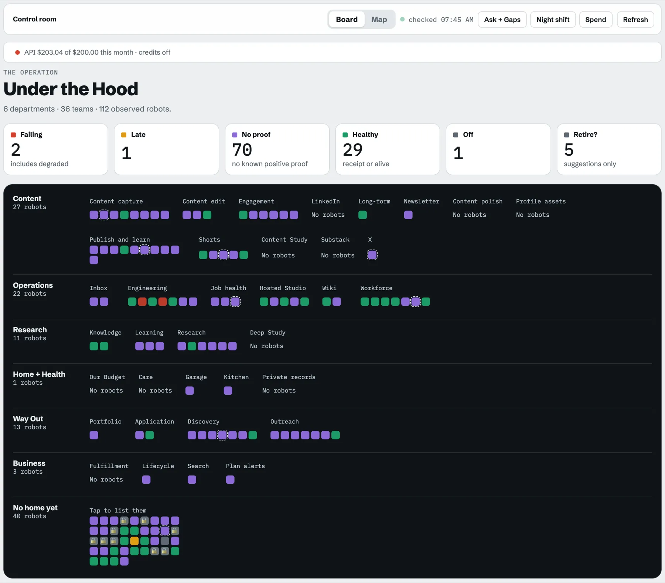Image resolution: width=665 pixels, height=583 pixels.
Task: Click the dashed robot in No home yet
Action: click(x=165, y=531)
